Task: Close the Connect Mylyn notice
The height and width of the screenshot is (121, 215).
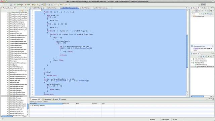Action: click(x=213, y=46)
